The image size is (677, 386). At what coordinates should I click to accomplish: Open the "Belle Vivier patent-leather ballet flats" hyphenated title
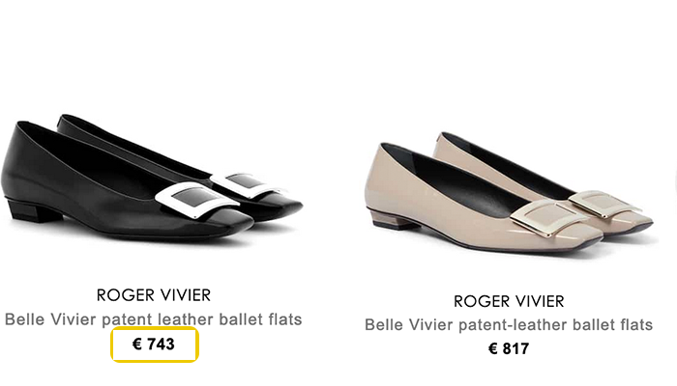(509, 325)
